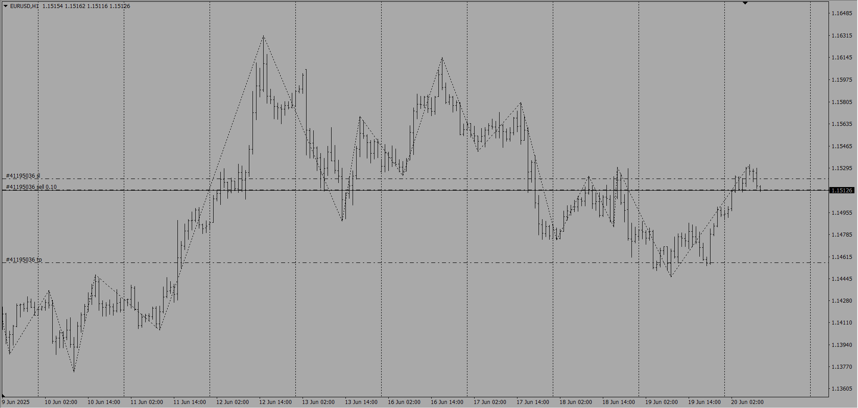Click the 1.14955 price scale label

pos(841,213)
